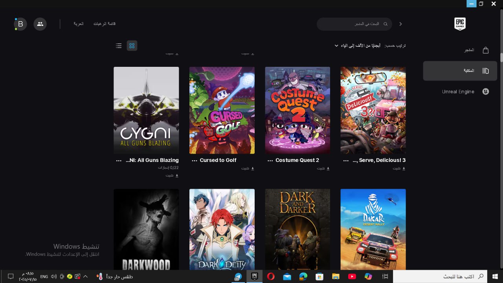Open options menu for All Guns Blazing
This screenshot has height=283, width=503.
(119, 160)
